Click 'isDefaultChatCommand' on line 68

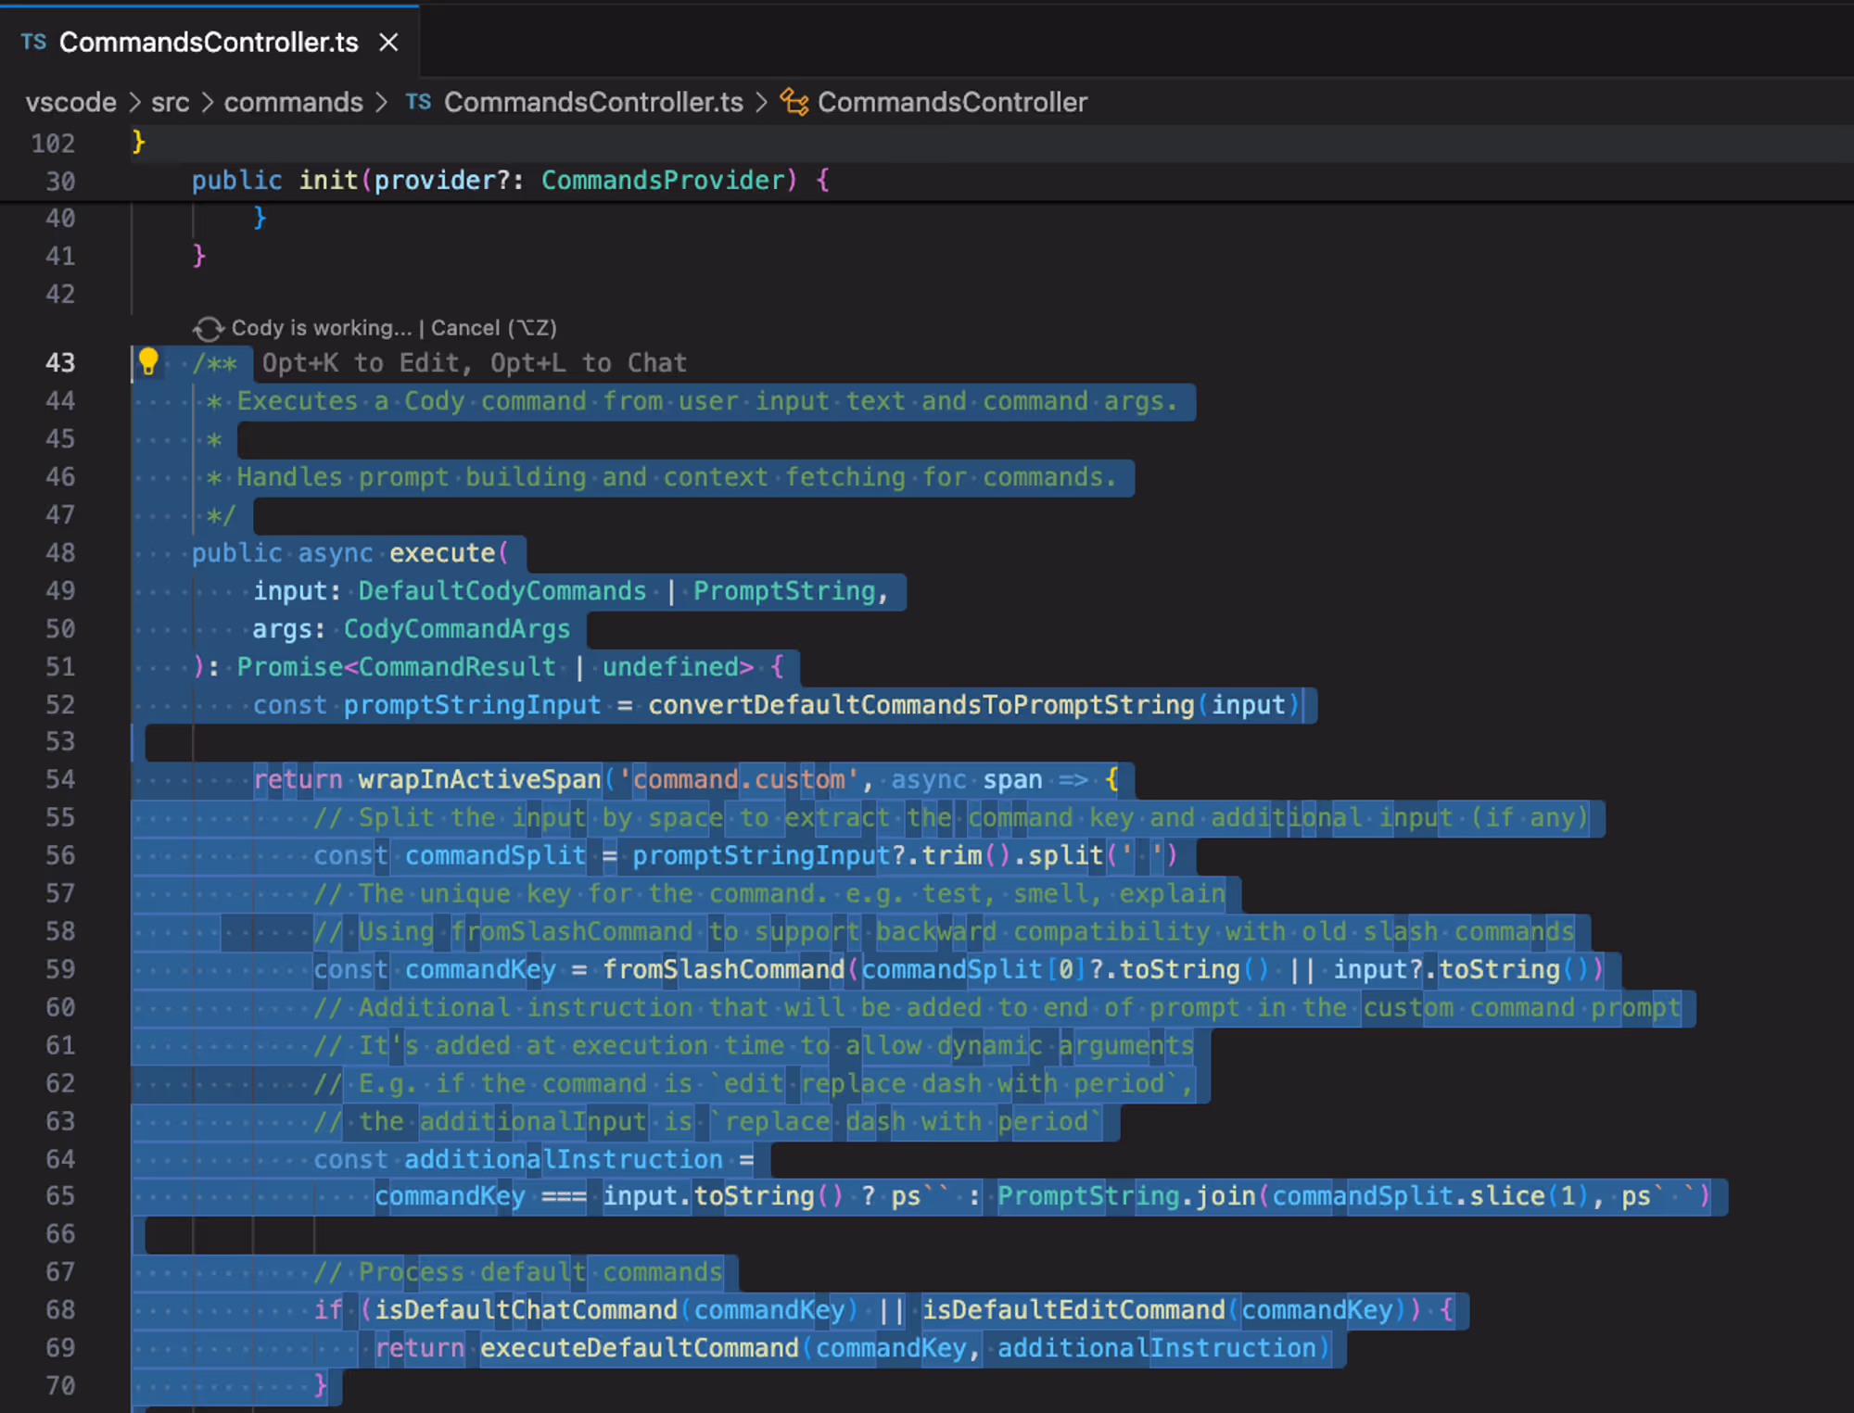point(526,1310)
